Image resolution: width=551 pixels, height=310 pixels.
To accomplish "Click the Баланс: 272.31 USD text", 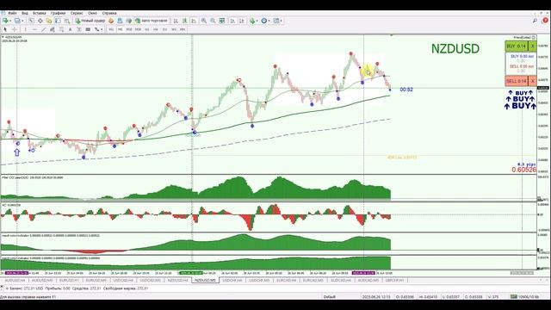I will point(27,288).
